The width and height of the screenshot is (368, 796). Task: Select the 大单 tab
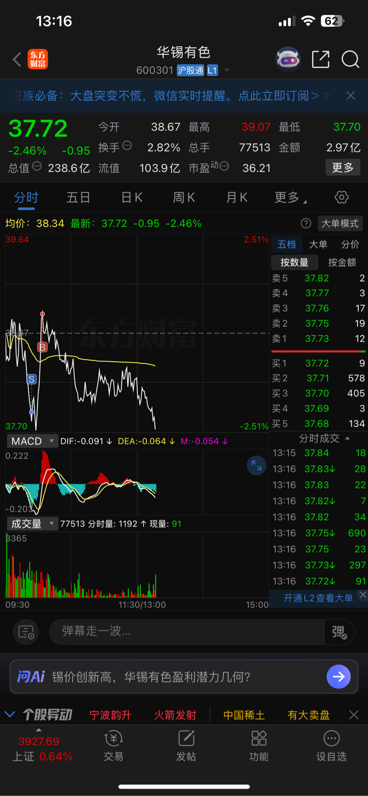click(x=318, y=244)
